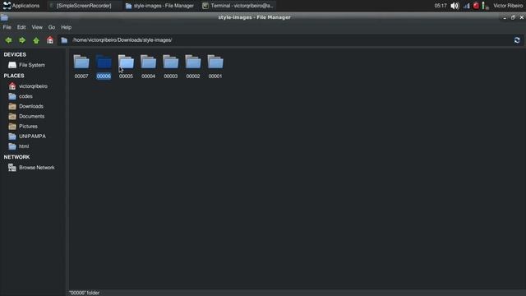Open the Go menu
The height and width of the screenshot is (296, 526).
point(51,27)
